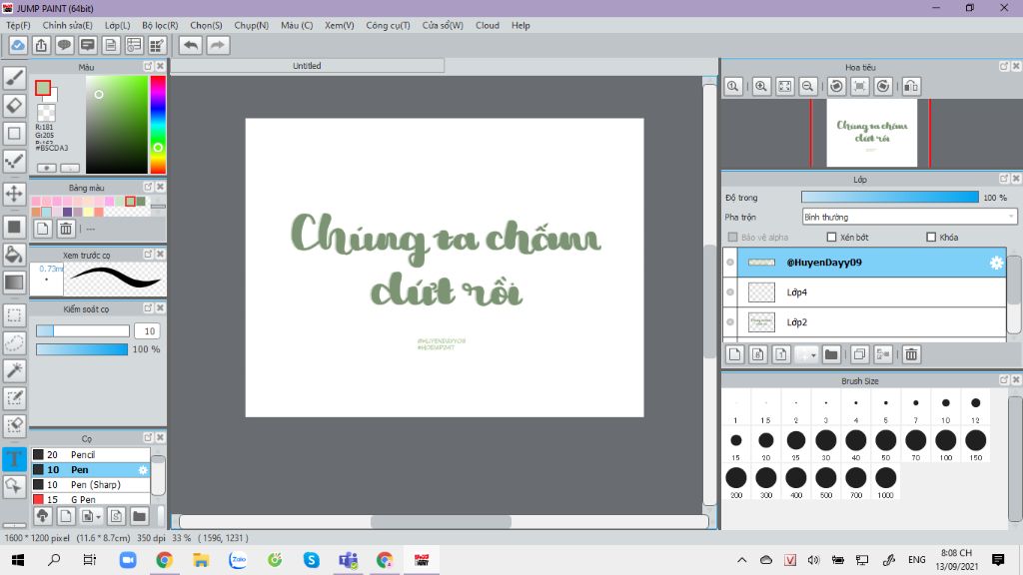Select the Move tool
This screenshot has height=575, width=1023.
[14, 194]
